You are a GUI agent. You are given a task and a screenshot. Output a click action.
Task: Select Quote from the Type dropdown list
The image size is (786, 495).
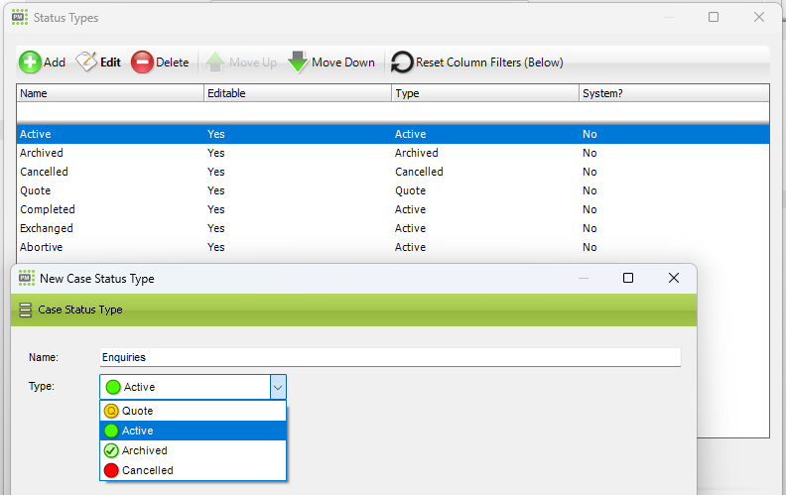tap(193, 411)
